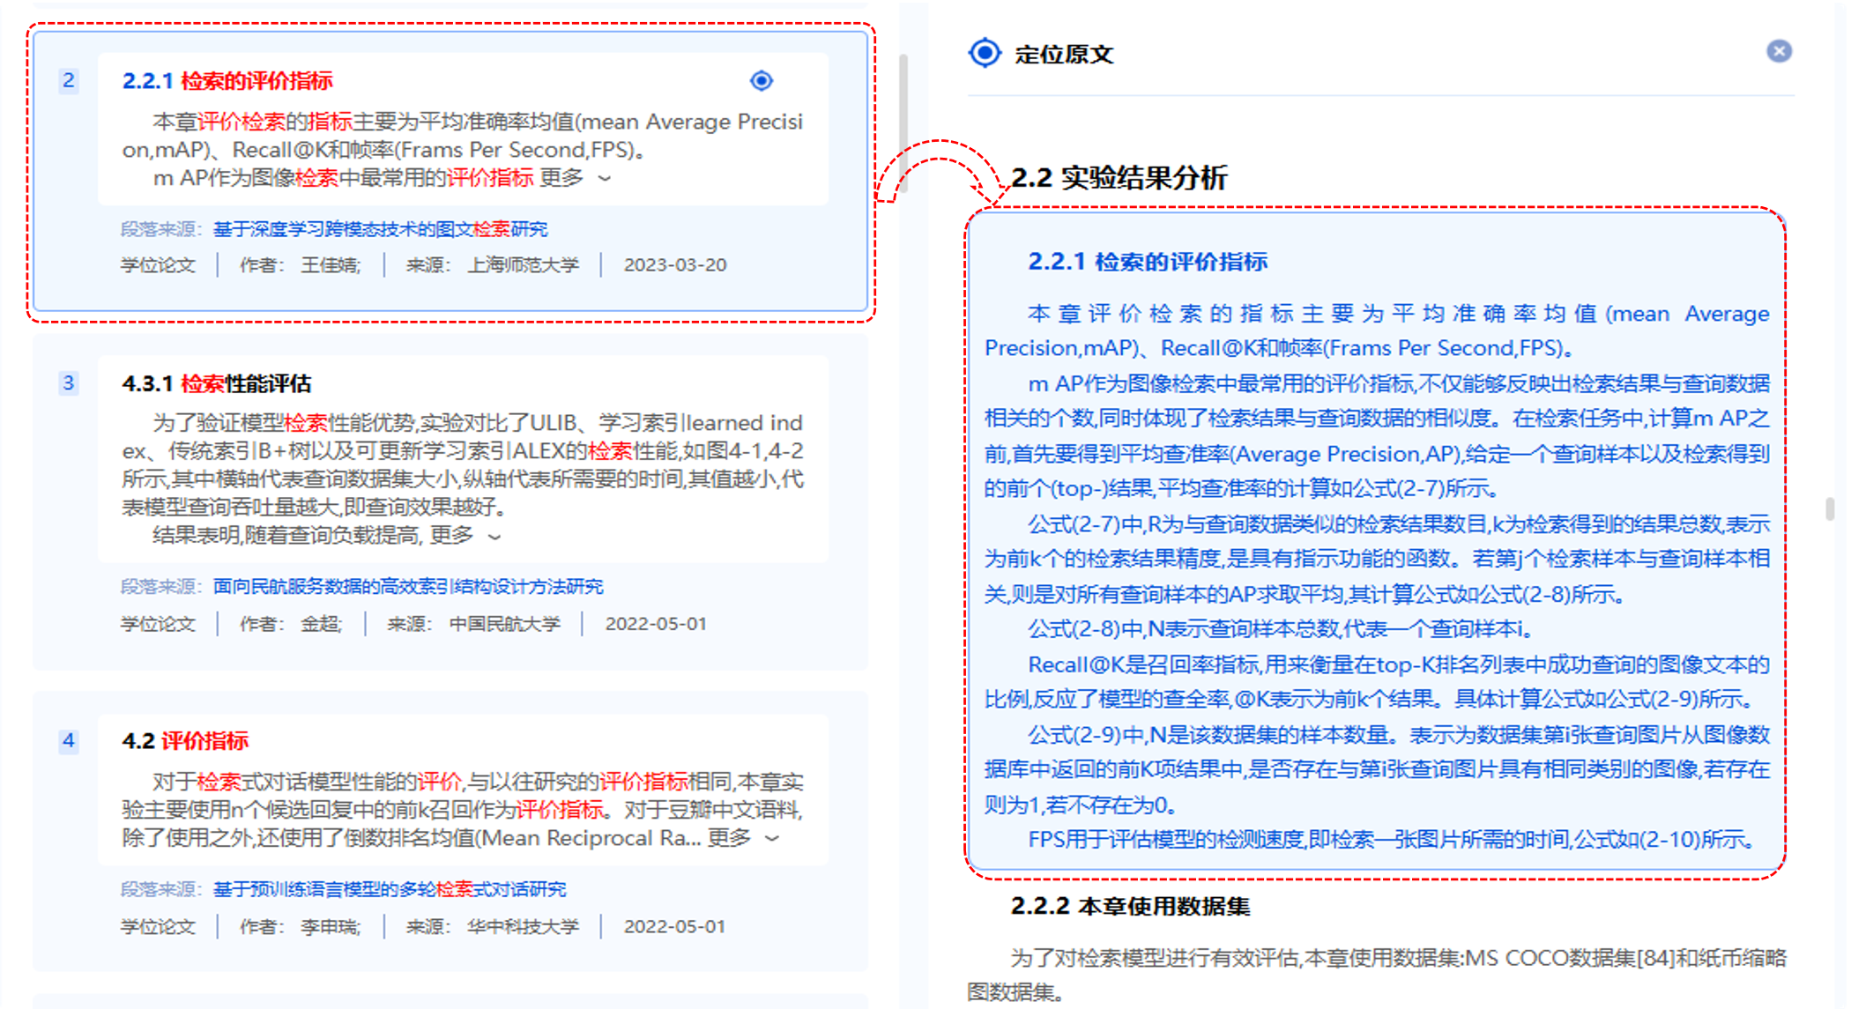Viewport: 1851px width, 1009px height.
Task: Close the 定位原文 panel
Action: point(1779,51)
